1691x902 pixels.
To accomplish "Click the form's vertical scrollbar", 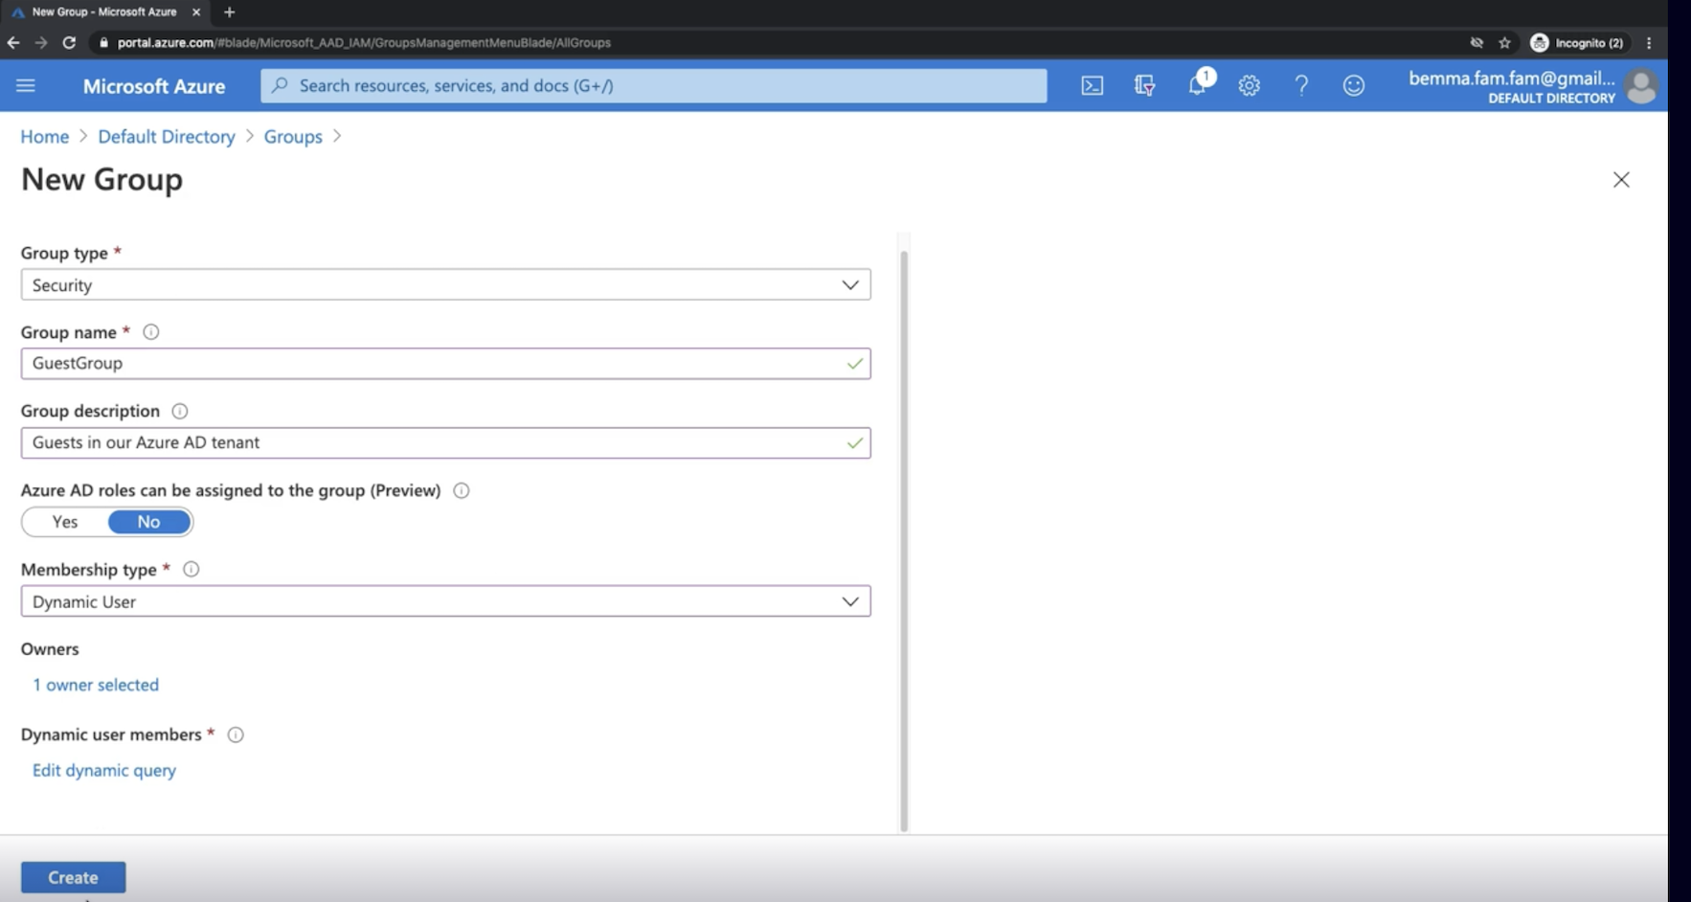I will coord(904,541).
